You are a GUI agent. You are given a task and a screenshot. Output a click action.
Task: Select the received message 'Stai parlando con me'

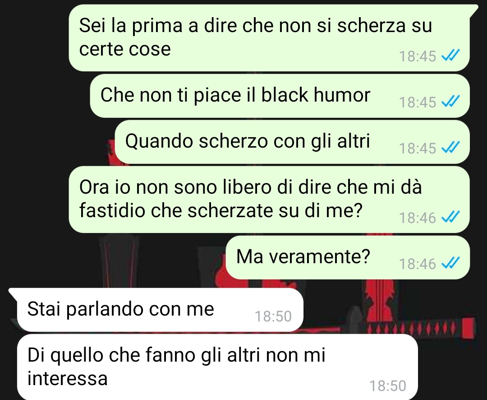point(160,310)
